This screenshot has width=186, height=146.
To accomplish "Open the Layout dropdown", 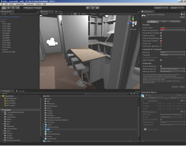I will 177,8.
